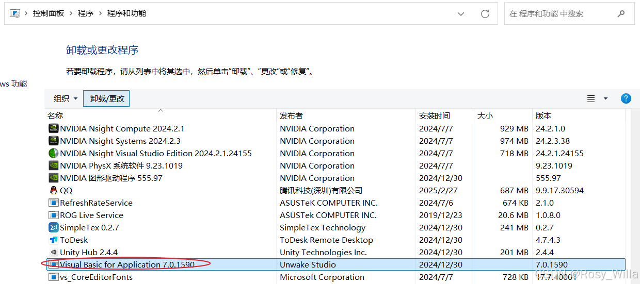The width and height of the screenshot is (640, 284).
Task: Click publisher Unity Technologies Inc.
Action: (323, 253)
